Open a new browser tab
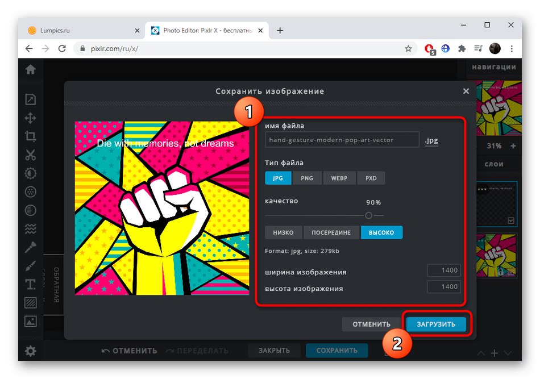Viewport: 540px width, 379px height. point(280,31)
